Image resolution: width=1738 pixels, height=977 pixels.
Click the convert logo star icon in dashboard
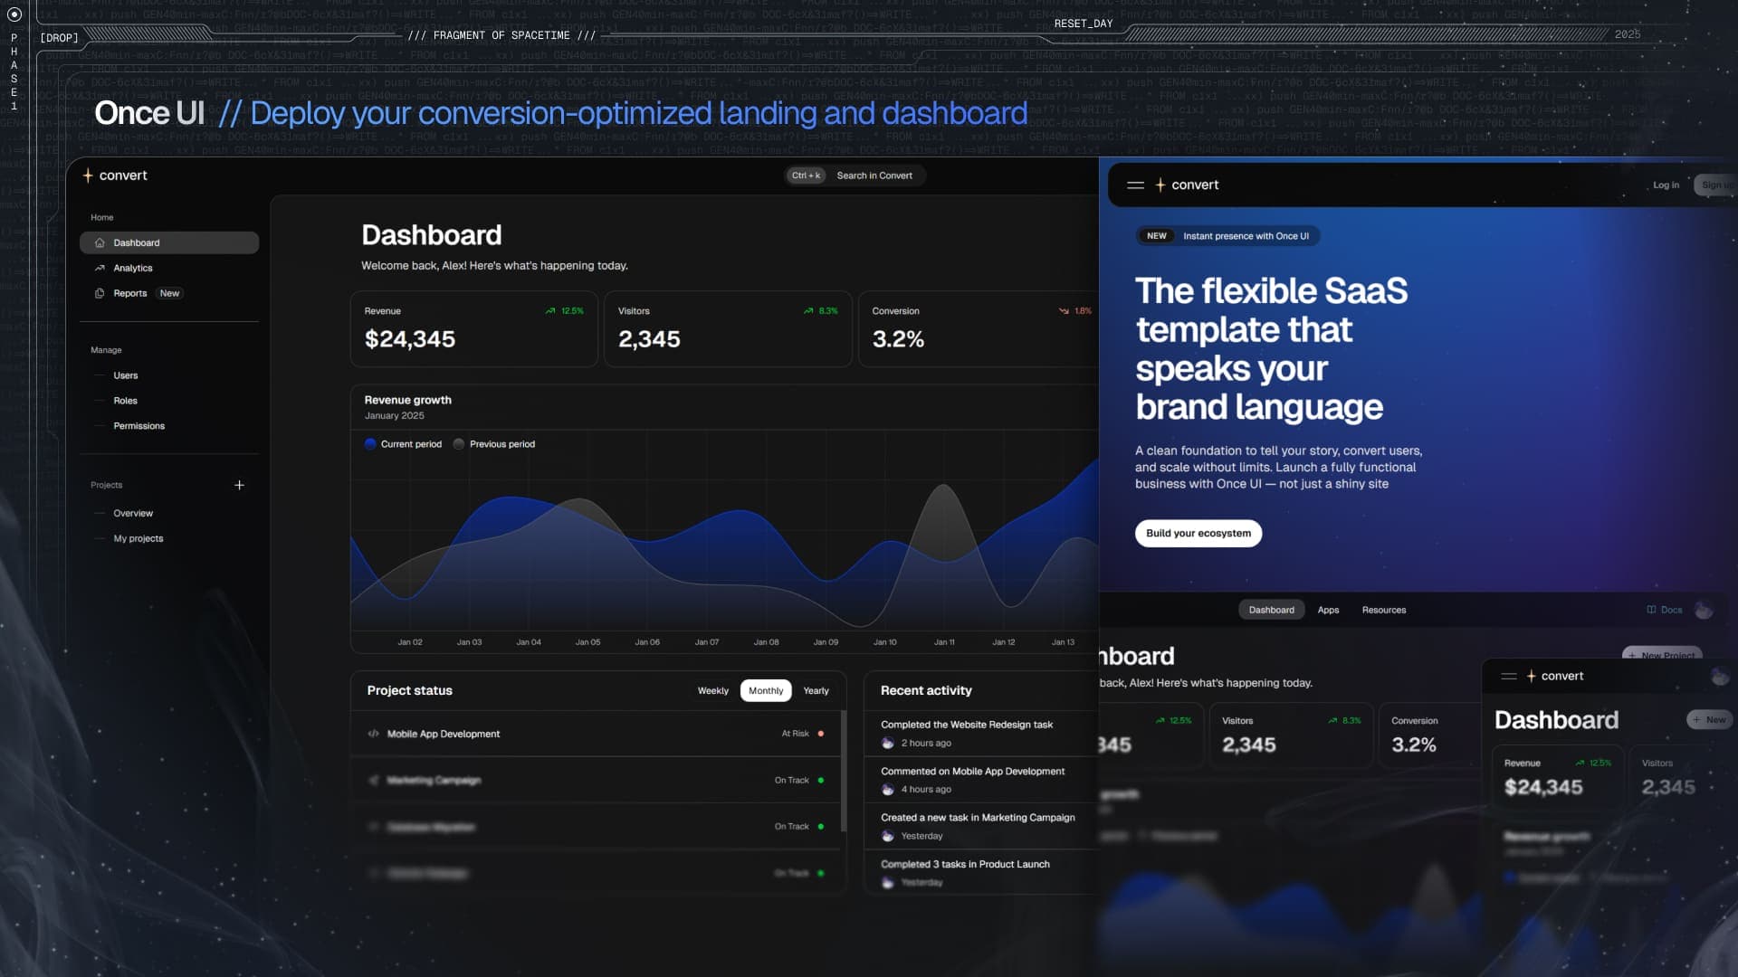88,175
